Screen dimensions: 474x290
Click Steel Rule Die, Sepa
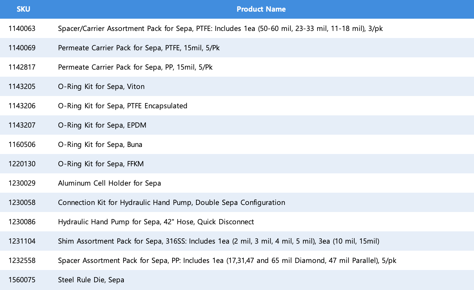[91, 280]
